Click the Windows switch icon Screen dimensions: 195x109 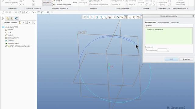42,12
